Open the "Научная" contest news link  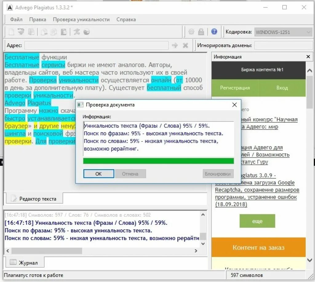pos(269,123)
